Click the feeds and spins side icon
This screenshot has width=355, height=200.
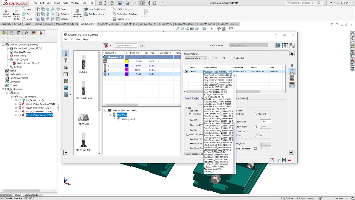click(292, 72)
